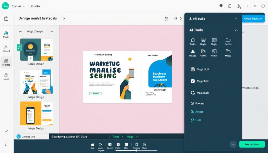The image size is (268, 153).
Task: Click the blue Cogie Buchure button
Action: click(253, 18)
